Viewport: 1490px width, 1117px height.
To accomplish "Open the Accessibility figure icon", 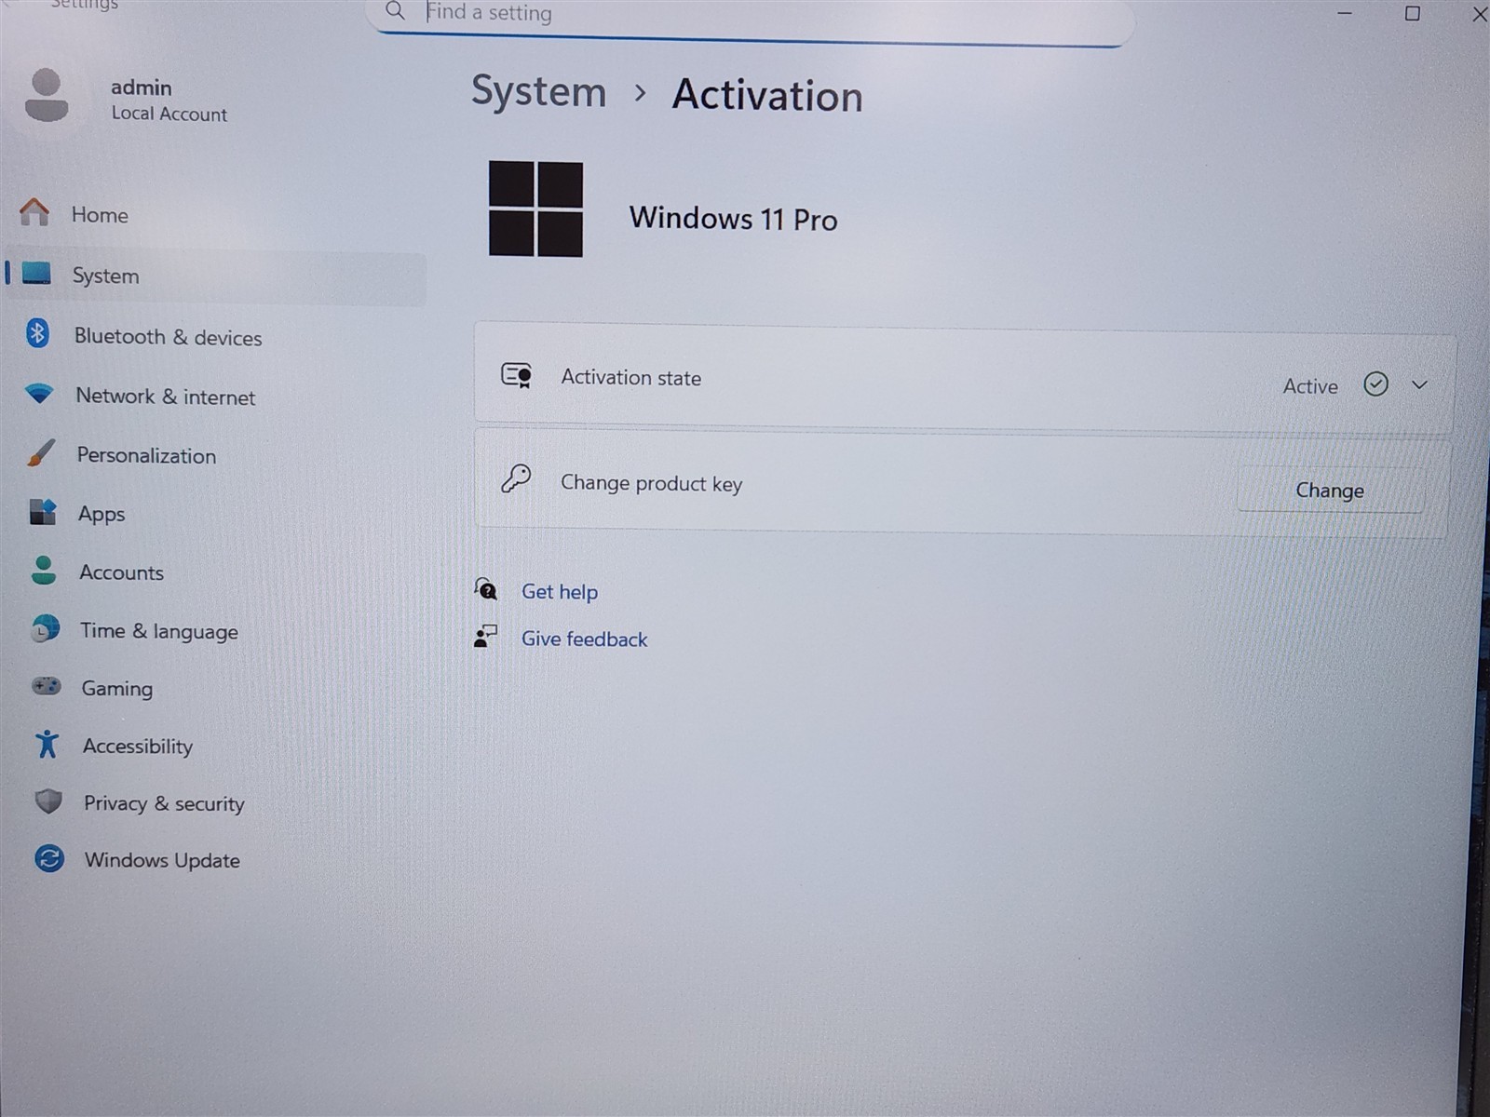I will click(47, 744).
